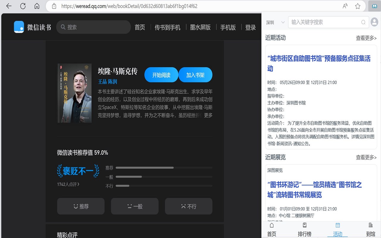
Task: Open authors link 王晶 陈润
Action: (107, 82)
